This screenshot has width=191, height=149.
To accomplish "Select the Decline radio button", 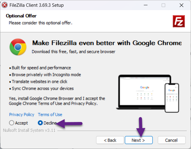I will (40, 123).
